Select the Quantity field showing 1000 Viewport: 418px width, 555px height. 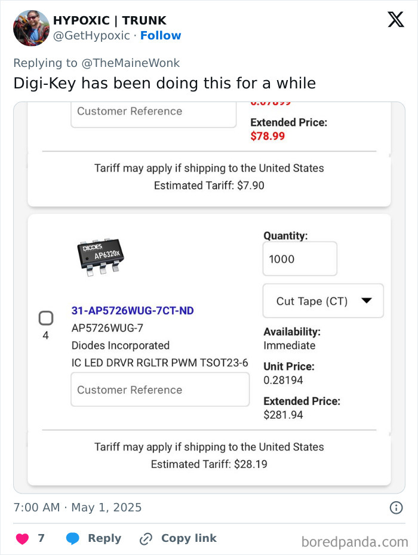click(x=299, y=258)
